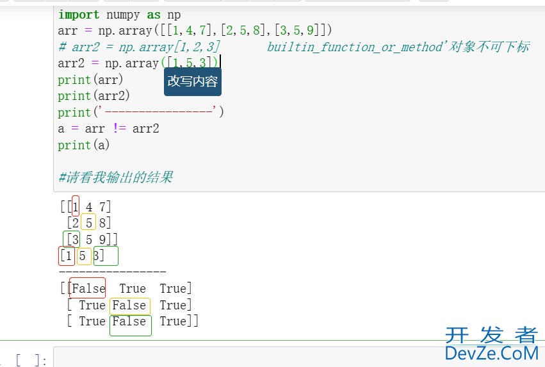The height and width of the screenshot is (367, 545).
Task: Click the 改写内容 popup button
Action: coord(193,82)
